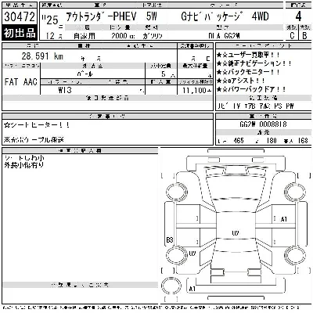This screenshot has width=313, height=313.
Task: Select the U2 mark on the roof diagram
Action: coord(236,233)
